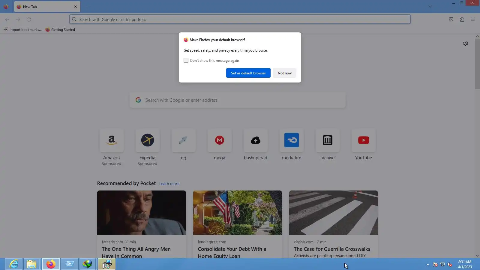
Task: Open "Consolidate Your Debt" article title
Action: 232,252
